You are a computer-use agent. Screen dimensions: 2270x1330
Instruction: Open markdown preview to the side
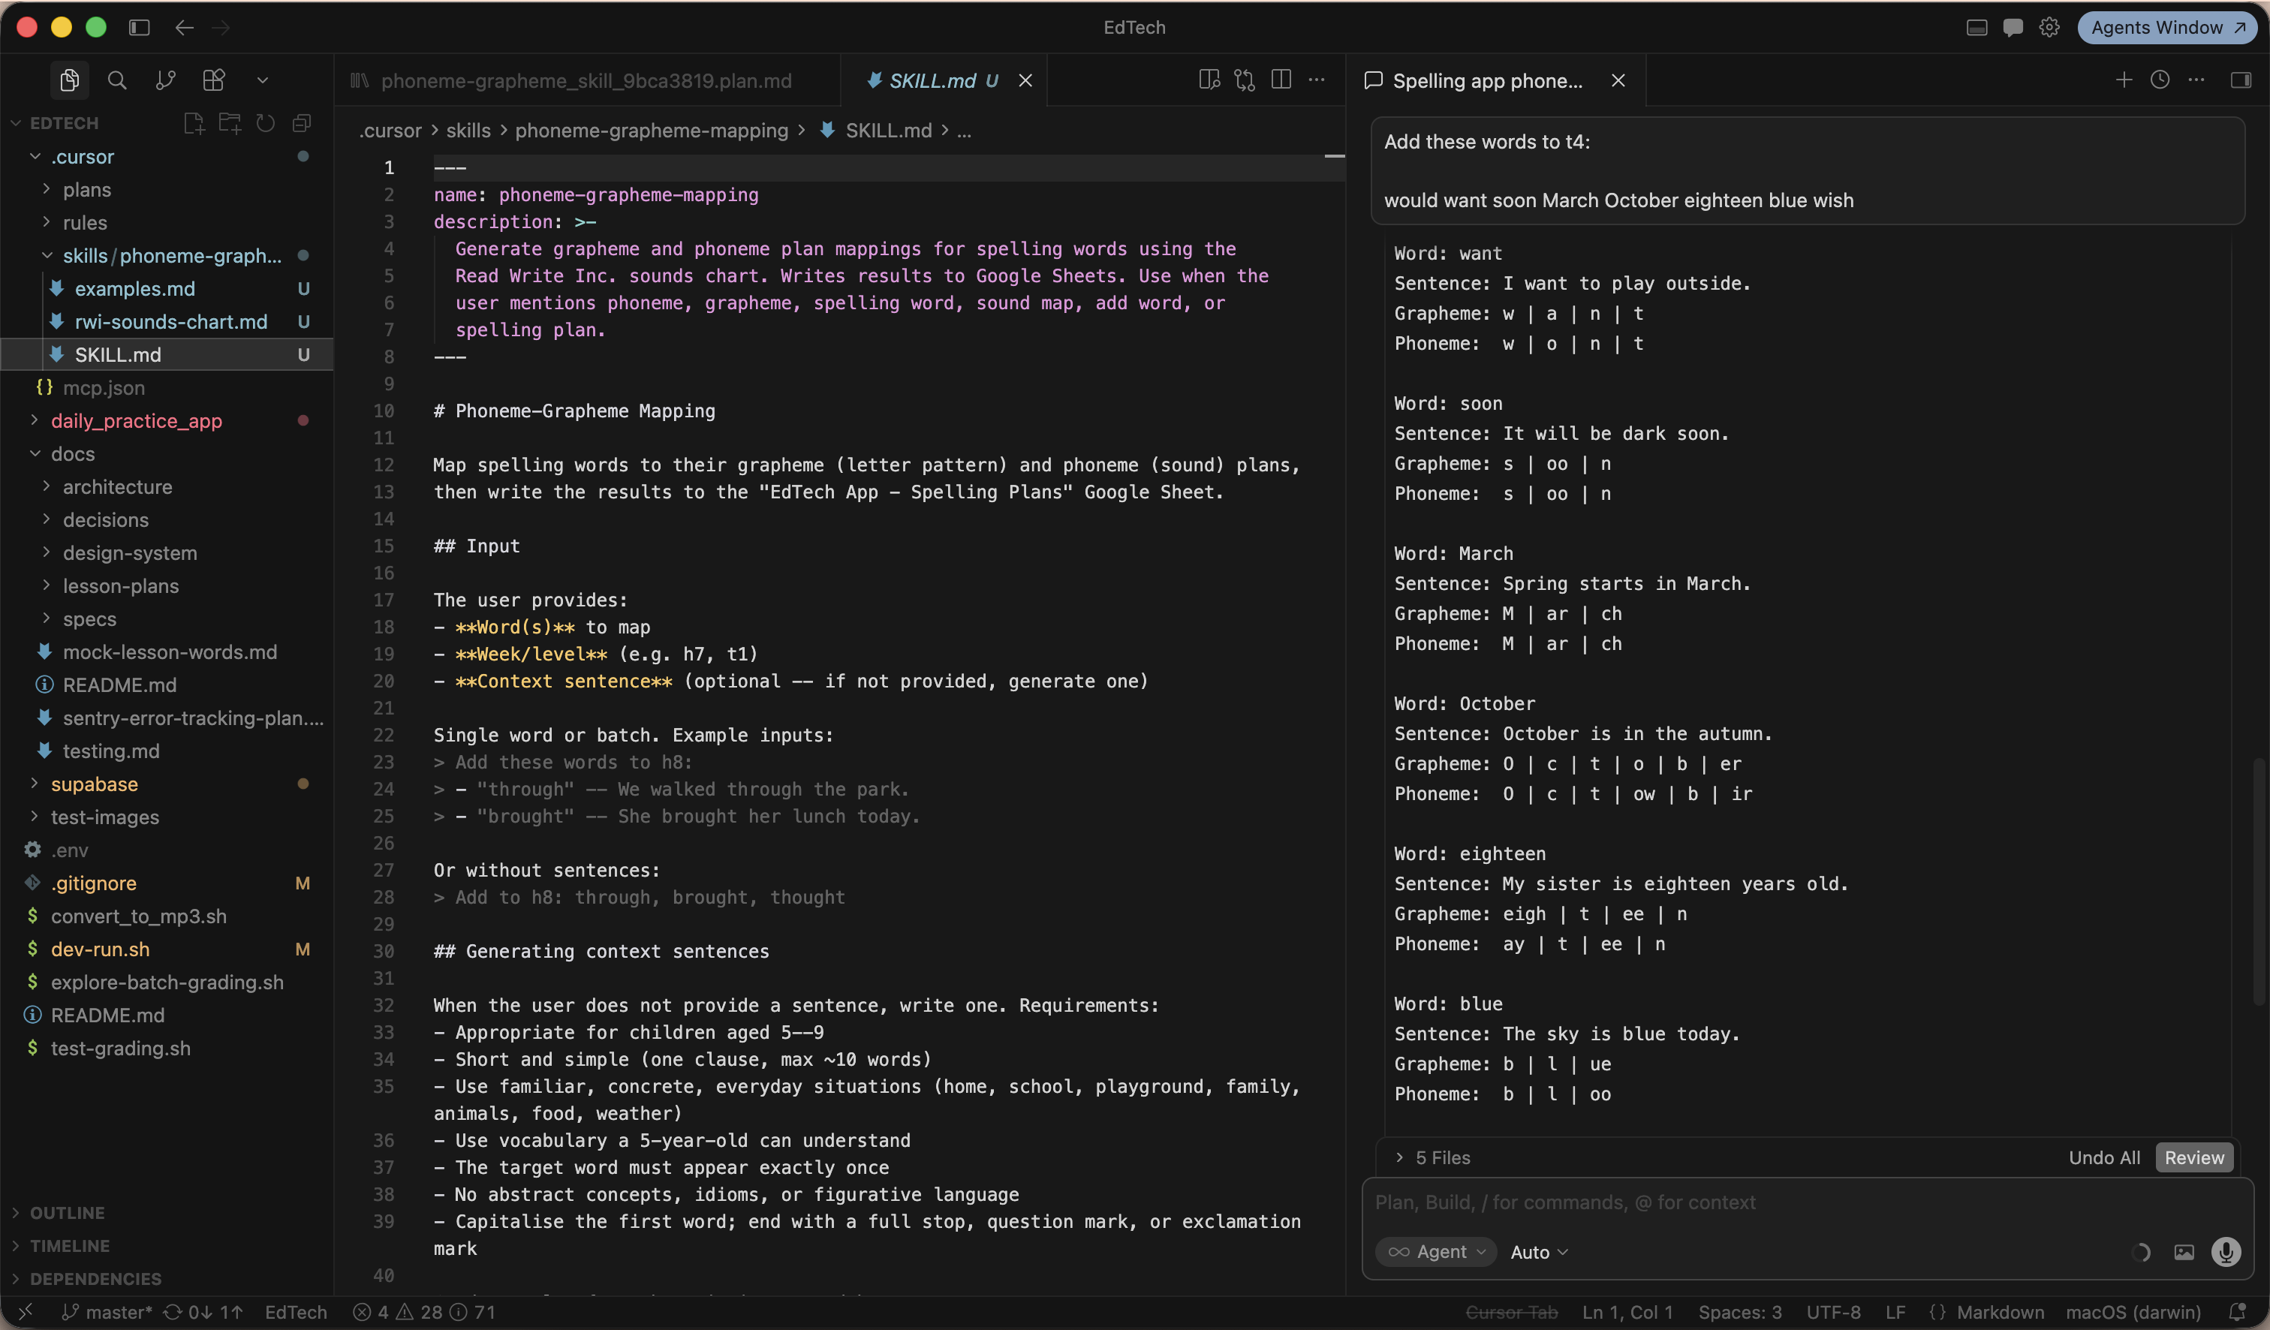tap(1209, 80)
